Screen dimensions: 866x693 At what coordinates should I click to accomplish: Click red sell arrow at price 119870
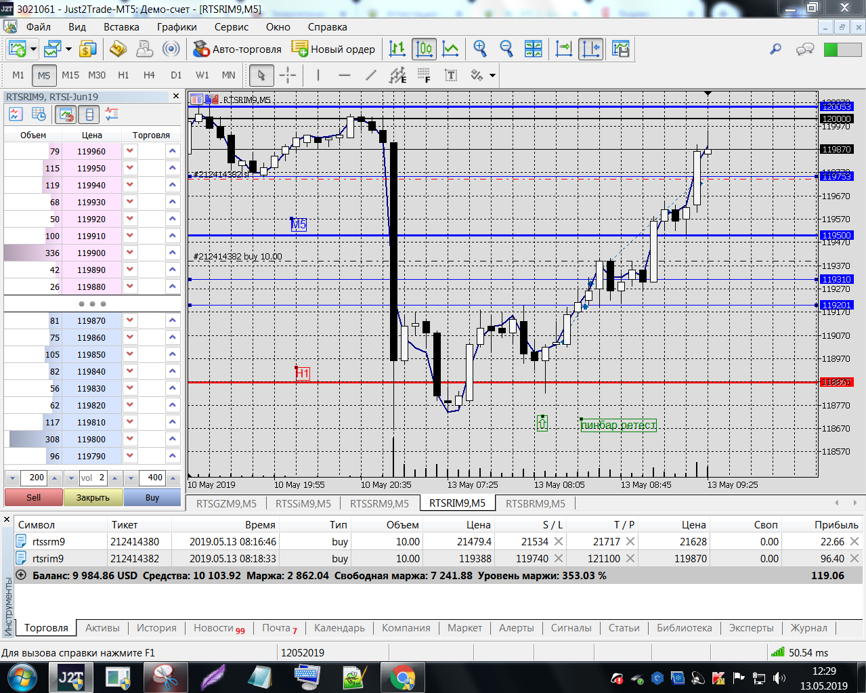(130, 320)
